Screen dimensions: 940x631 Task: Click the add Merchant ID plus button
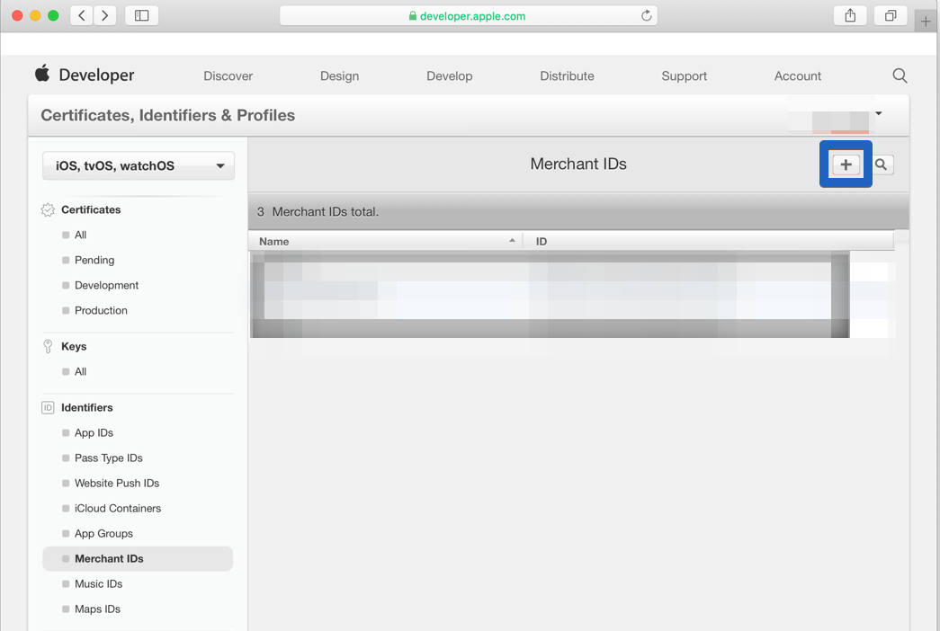point(846,164)
